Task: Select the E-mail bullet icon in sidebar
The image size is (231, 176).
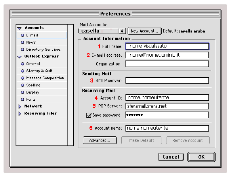Action: click(23, 35)
